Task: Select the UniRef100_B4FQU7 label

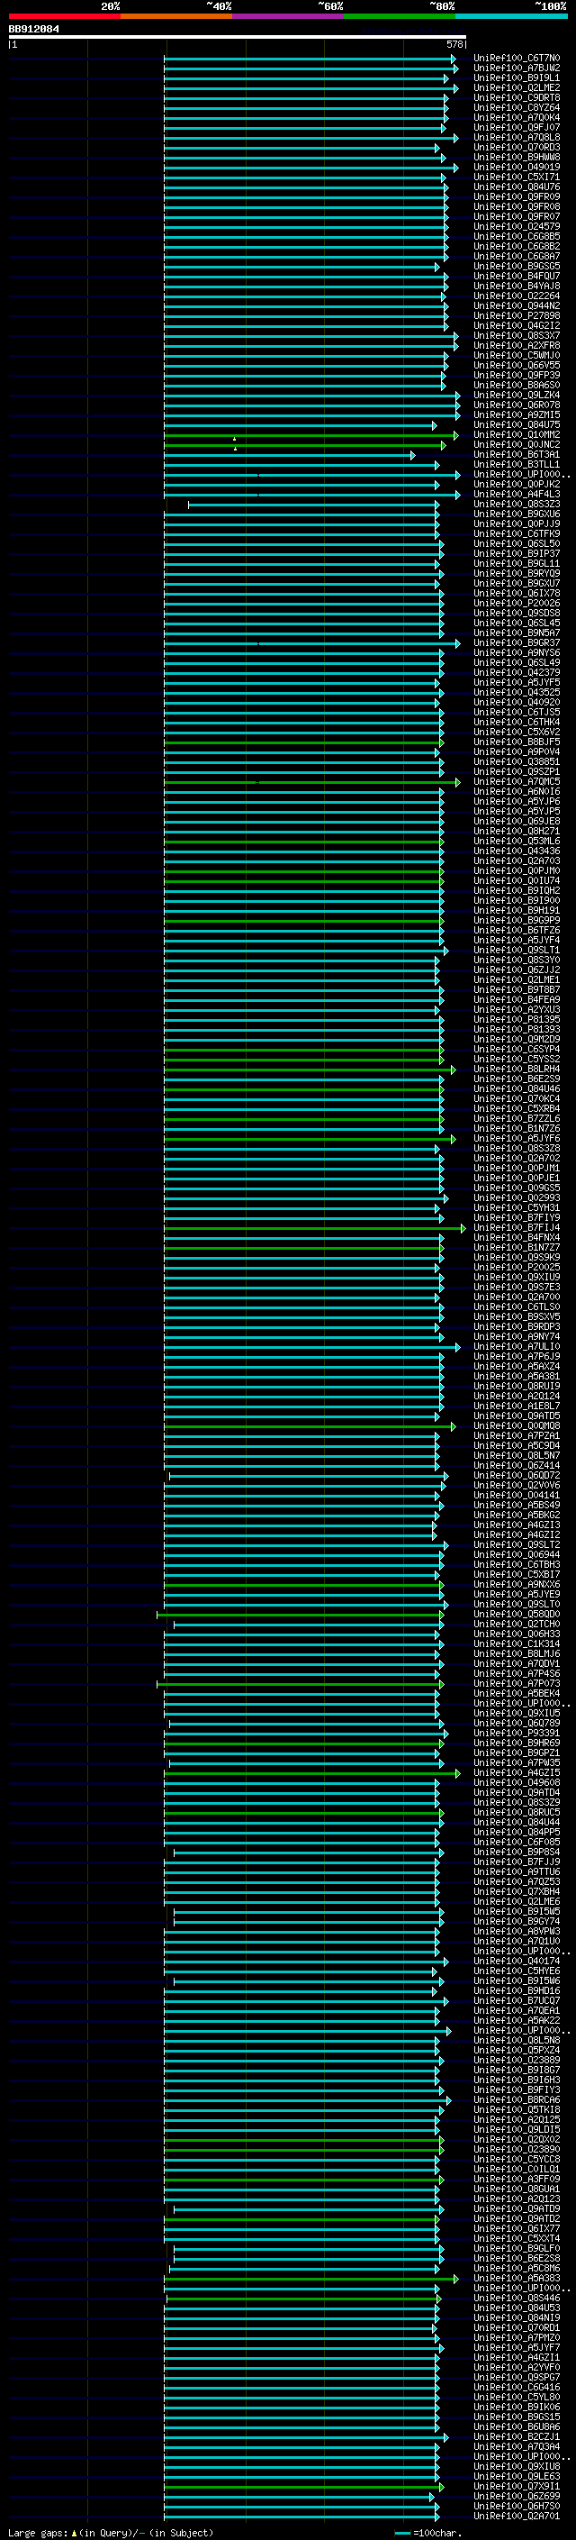Action: (517, 276)
